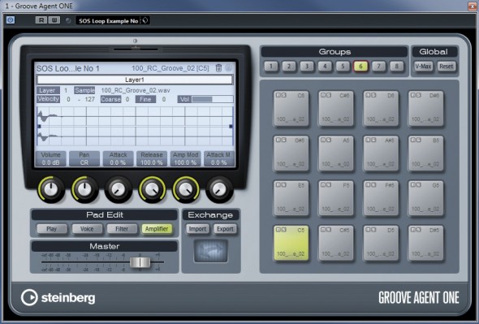
Task: Trigger the D6 pad
Action: pos(381,108)
